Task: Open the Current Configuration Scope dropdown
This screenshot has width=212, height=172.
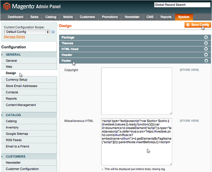Action: click(x=27, y=32)
